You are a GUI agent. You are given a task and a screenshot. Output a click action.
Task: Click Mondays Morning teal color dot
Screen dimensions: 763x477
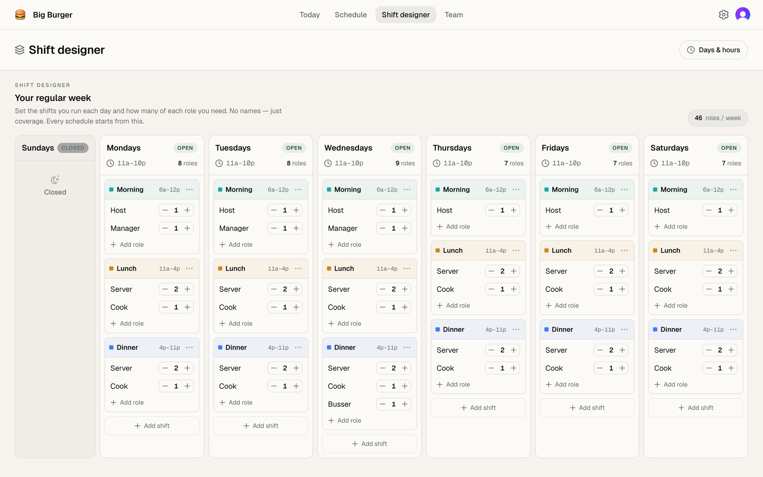point(111,190)
